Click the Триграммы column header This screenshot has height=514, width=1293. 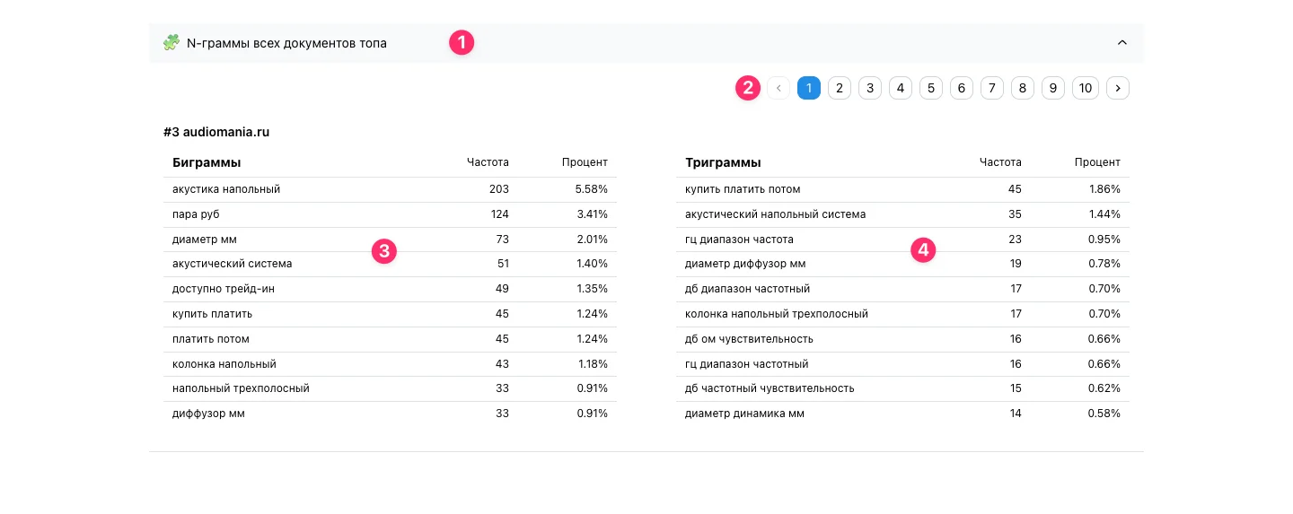point(723,162)
